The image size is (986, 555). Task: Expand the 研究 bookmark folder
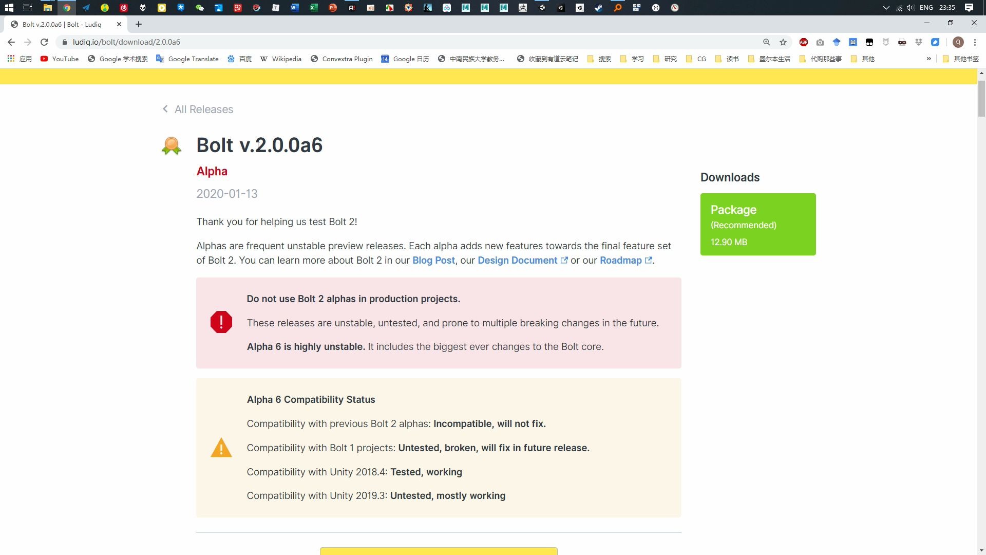click(665, 59)
